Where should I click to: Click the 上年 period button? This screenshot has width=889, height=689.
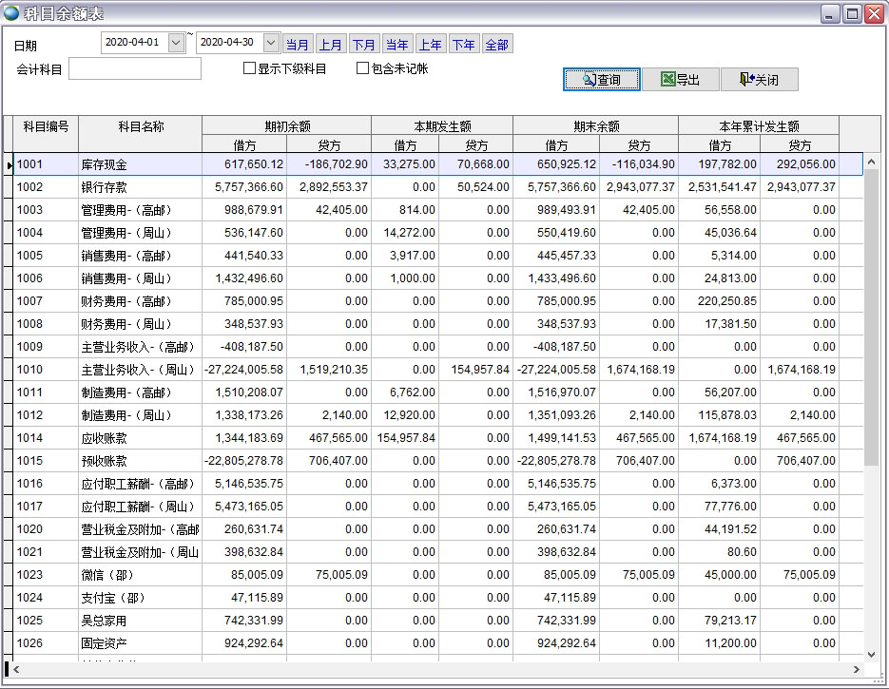coord(431,43)
